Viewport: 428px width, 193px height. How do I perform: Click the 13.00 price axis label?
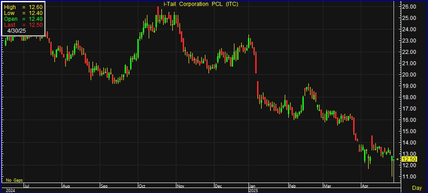409,154
